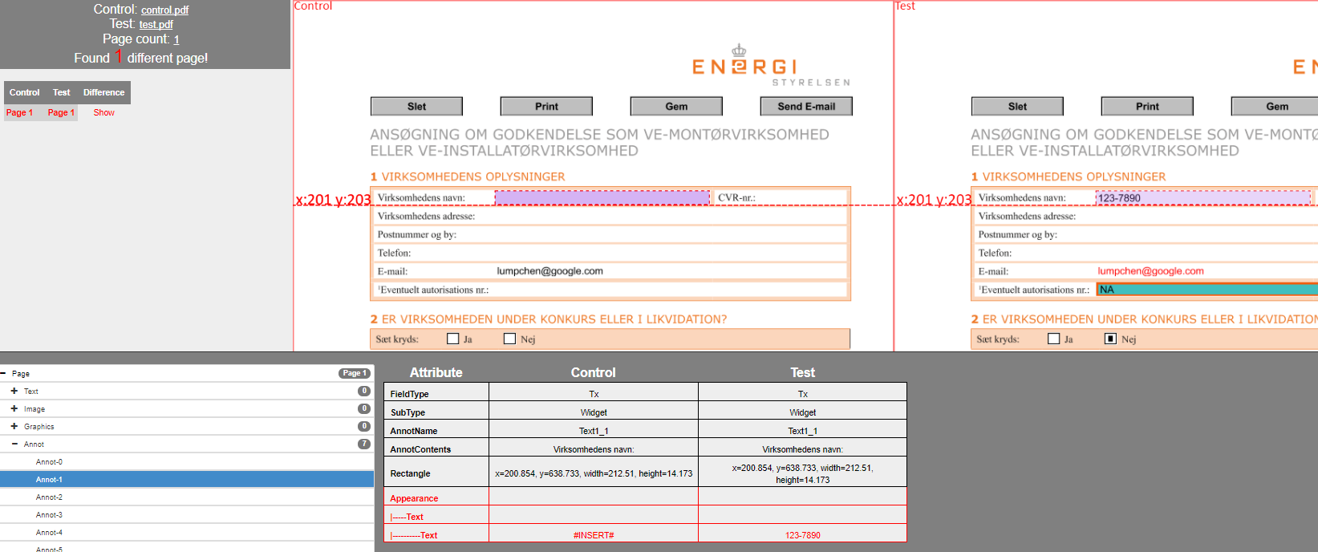1318x552 pixels.
Task: Expand the Image tree node
Action: point(14,409)
